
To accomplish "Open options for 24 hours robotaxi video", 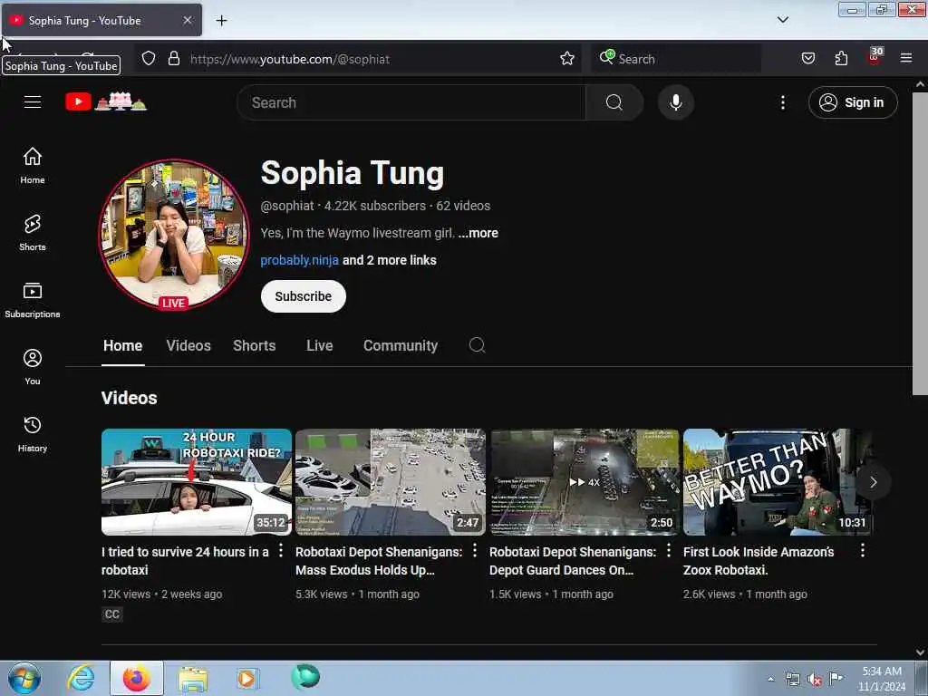I will [281, 550].
